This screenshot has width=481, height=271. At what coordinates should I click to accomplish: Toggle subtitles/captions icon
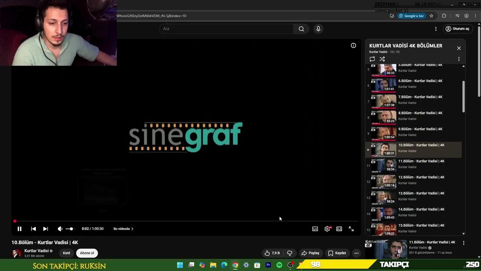[x=315, y=229]
